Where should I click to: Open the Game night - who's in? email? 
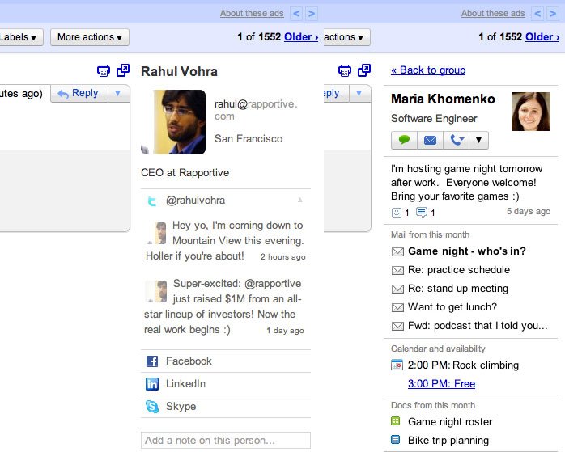[x=466, y=251]
